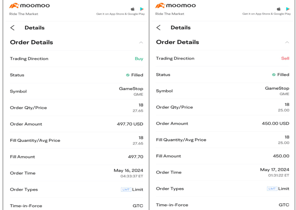296x210 pixels.
Task: Go back using the arrow in Sell order Details
Action: (158, 28)
